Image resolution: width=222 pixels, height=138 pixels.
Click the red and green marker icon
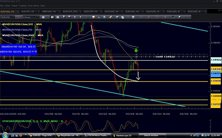coord(165,17)
